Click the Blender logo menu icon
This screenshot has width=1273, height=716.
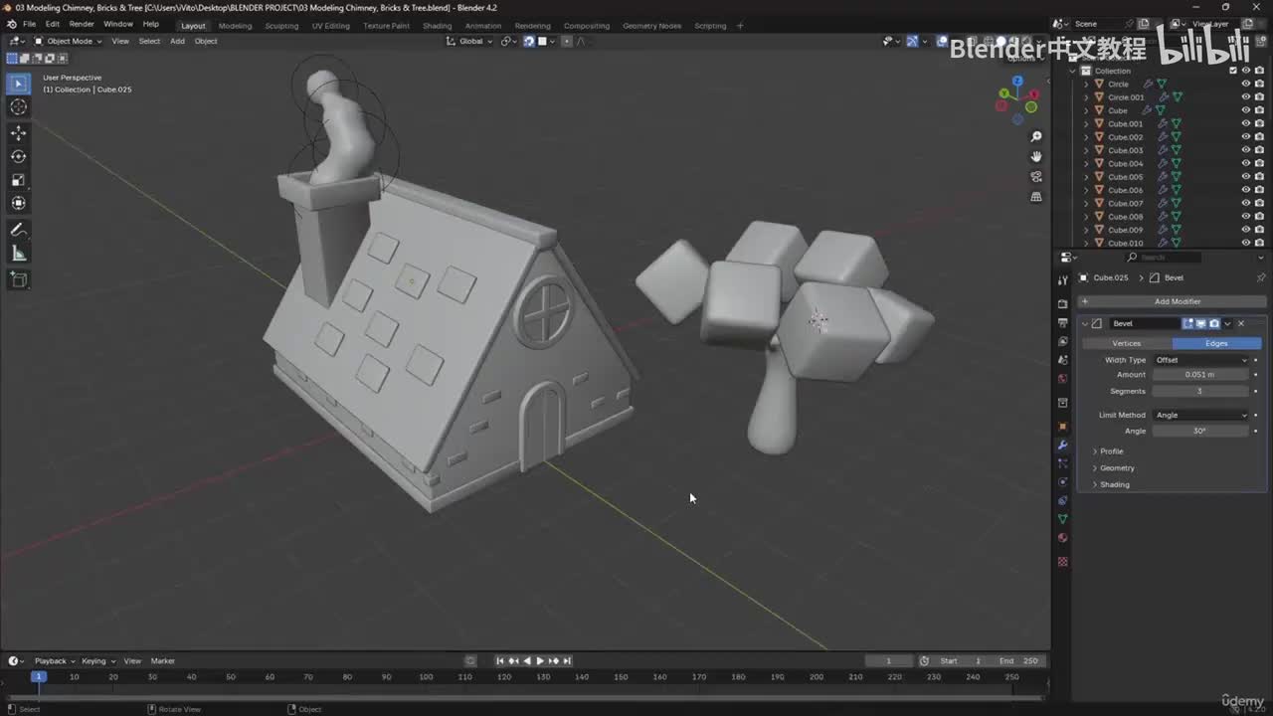[x=11, y=24]
